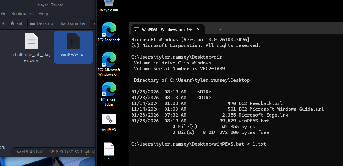Click the Thunar path bar left scroll arrow
This screenshot has height=166, width=343.
point(3,23)
